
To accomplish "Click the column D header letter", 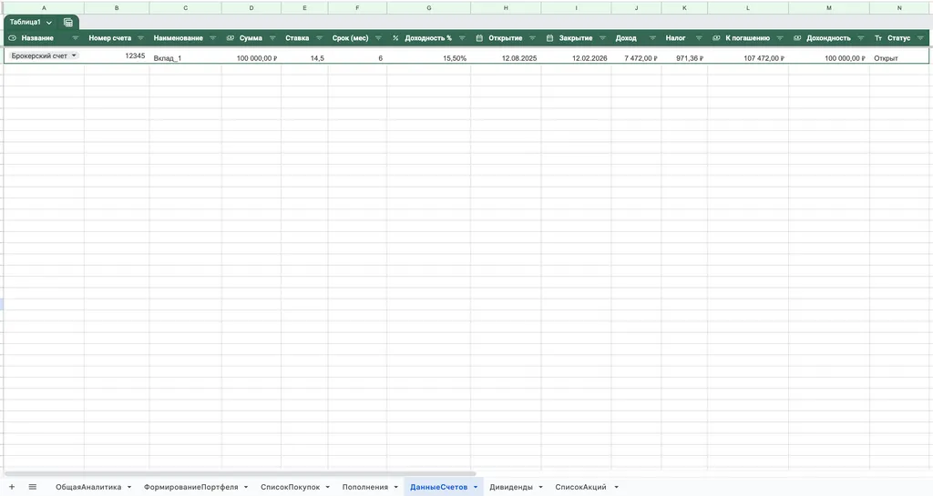I will point(251,7).
